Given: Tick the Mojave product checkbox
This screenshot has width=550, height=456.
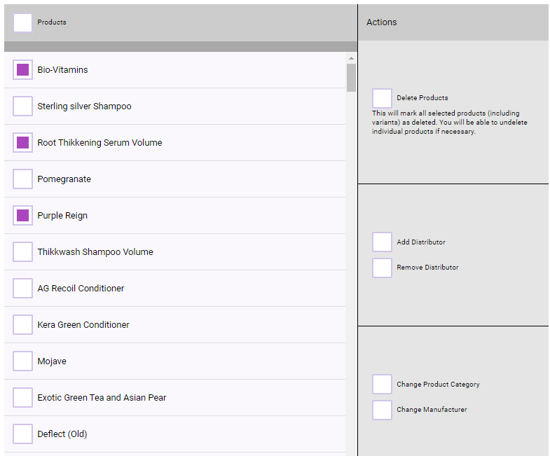Looking at the screenshot, I should 23,361.
